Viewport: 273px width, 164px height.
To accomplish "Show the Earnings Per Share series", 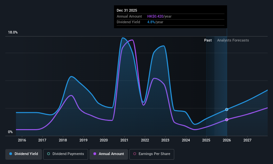I will 152,154.
